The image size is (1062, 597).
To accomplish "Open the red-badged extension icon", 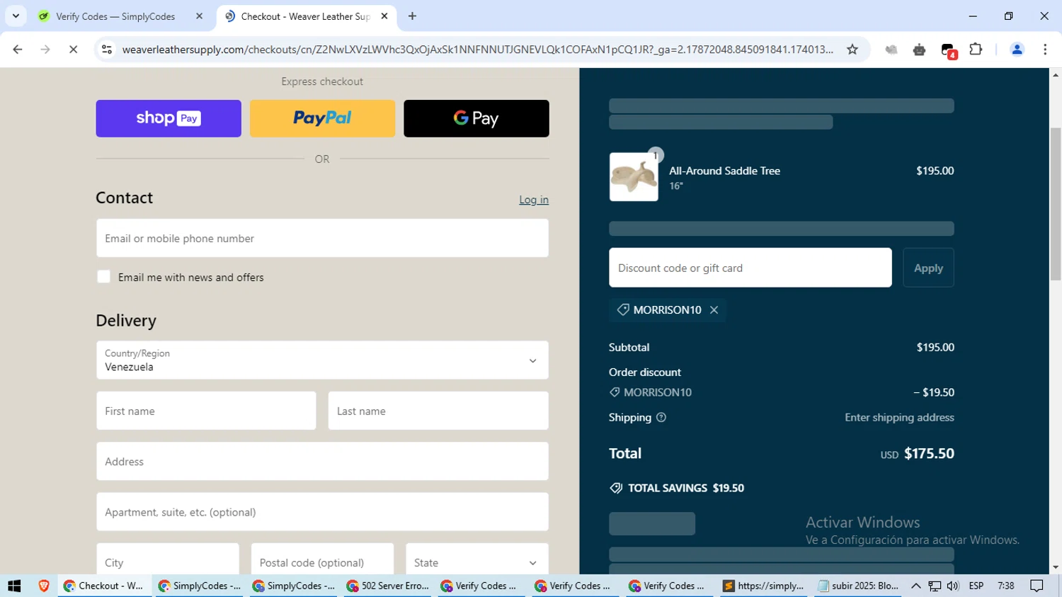I will (948, 50).
